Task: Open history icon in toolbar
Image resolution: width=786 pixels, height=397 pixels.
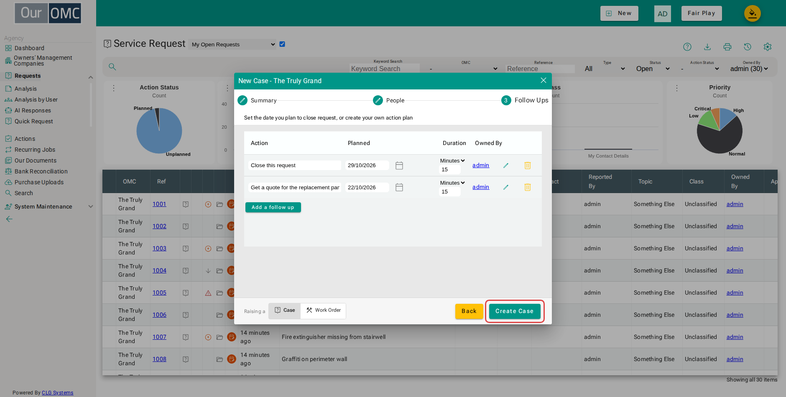Action: point(748,47)
